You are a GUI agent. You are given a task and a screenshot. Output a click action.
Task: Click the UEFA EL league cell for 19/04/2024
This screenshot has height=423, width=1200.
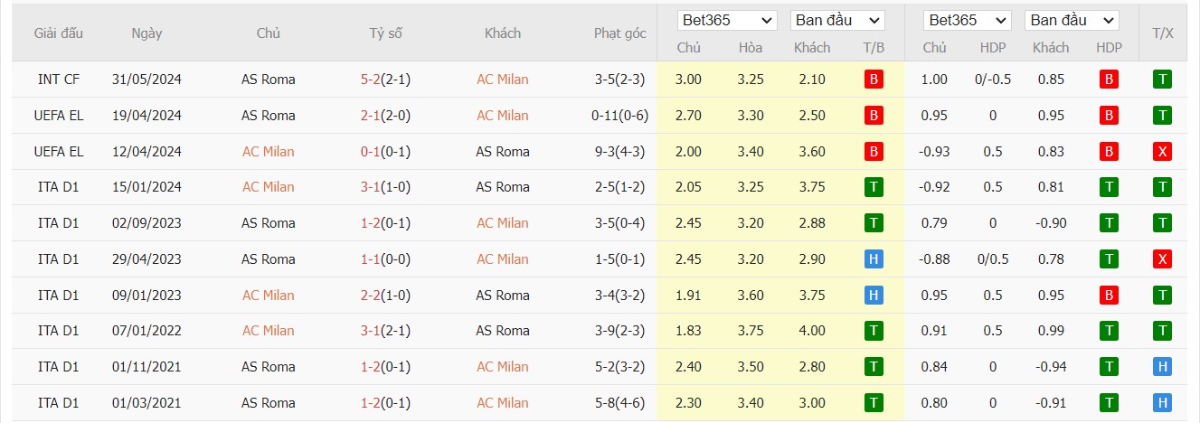[59, 115]
